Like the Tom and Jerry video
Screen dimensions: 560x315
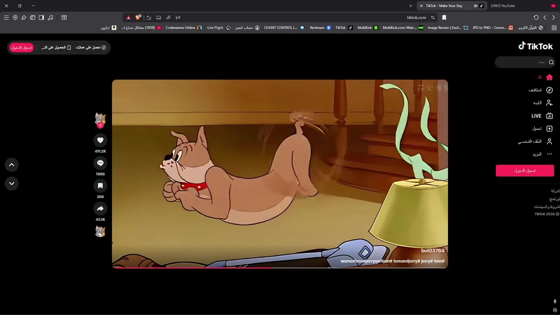point(100,140)
